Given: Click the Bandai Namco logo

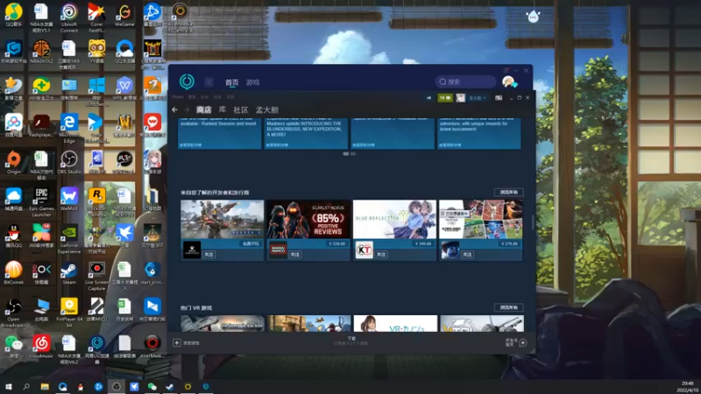Looking at the screenshot, I should point(278,250).
